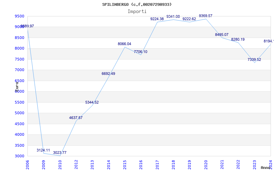Select the 8000 y-axis tick label
The image size is (274, 171).
point(20,48)
